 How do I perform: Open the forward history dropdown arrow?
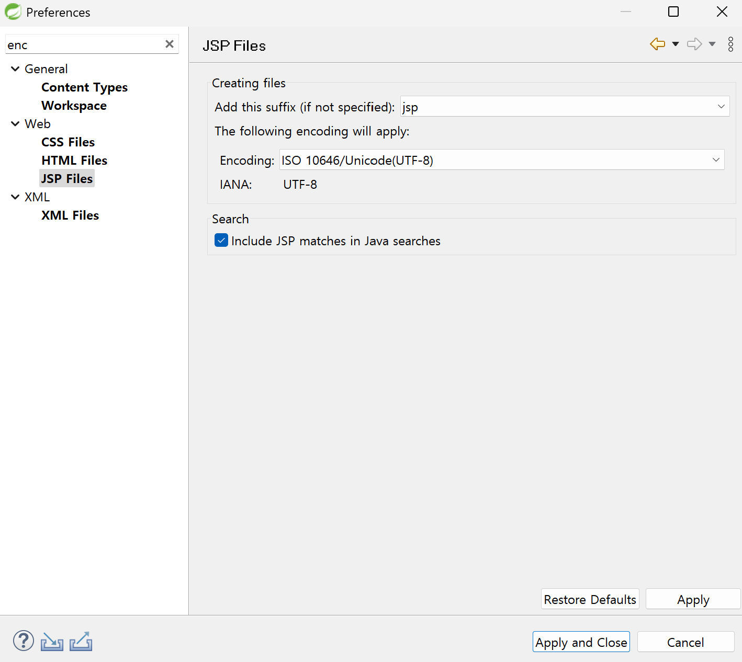(712, 44)
